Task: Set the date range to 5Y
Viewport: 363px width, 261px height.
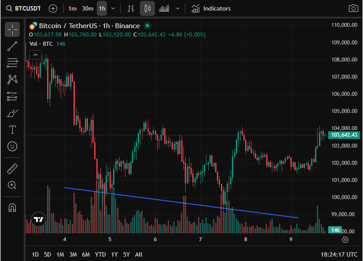Action: tap(126, 254)
